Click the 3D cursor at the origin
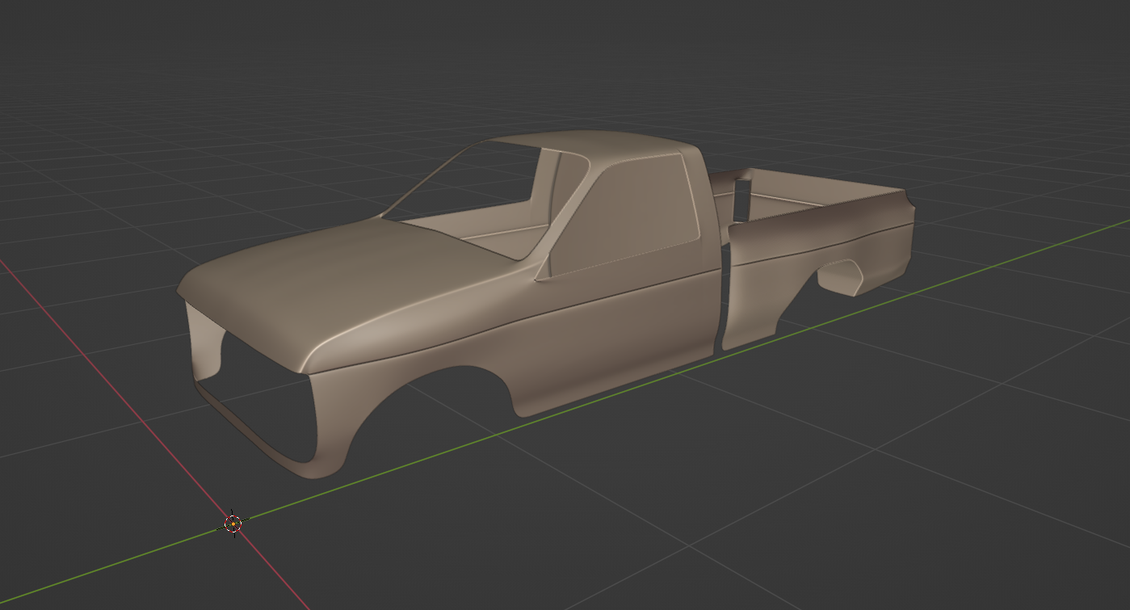Viewport: 1130px width, 610px height. pos(233,524)
